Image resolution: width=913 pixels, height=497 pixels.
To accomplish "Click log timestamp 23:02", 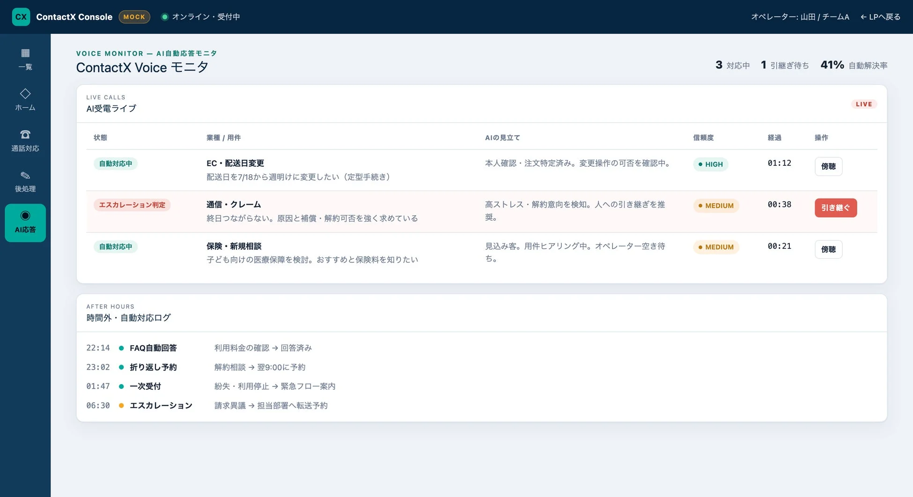I will coord(98,367).
